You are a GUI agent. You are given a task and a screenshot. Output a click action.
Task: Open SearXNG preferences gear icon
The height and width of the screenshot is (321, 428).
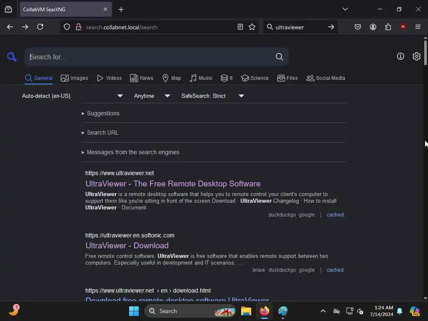click(x=416, y=56)
